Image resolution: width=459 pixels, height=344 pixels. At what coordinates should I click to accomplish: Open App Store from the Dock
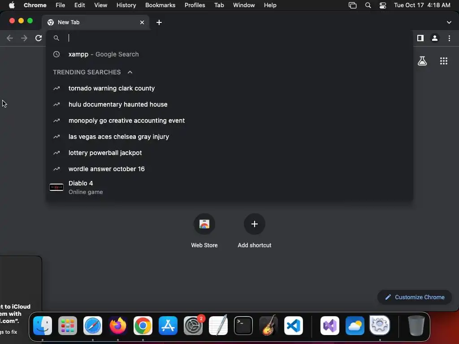click(168, 326)
